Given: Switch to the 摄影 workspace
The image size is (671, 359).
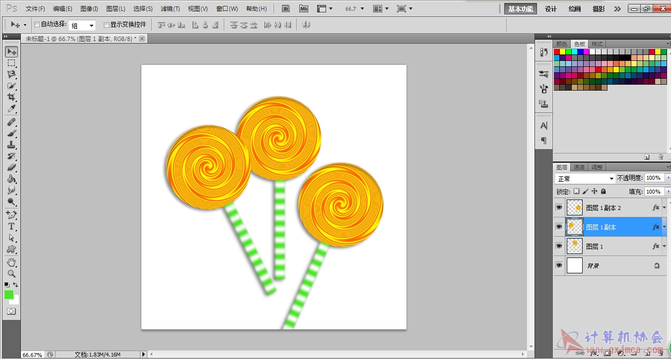Looking at the screenshot, I should point(599,9).
